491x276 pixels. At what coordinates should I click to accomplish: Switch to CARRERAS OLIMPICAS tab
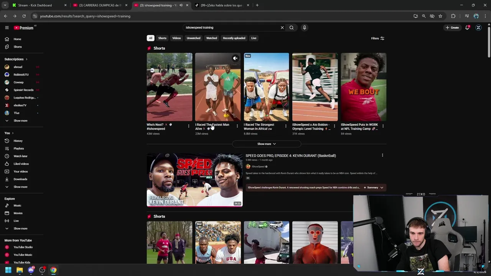click(100, 5)
